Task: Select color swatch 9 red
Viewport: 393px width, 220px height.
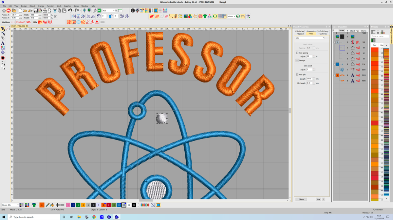Action: click(108, 205)
